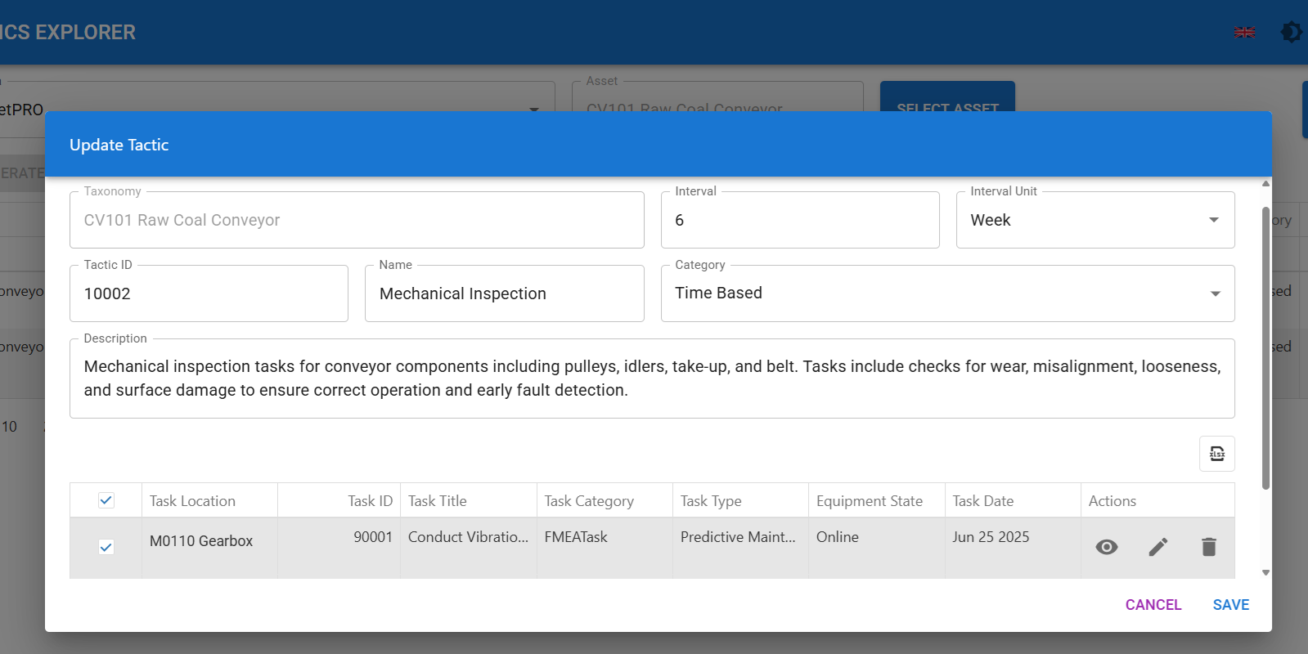Screen dimensions: 1308x654
Task: Toggle the select-all checkbox in table header
Action: pyautogui.click(x=106, y=500)
